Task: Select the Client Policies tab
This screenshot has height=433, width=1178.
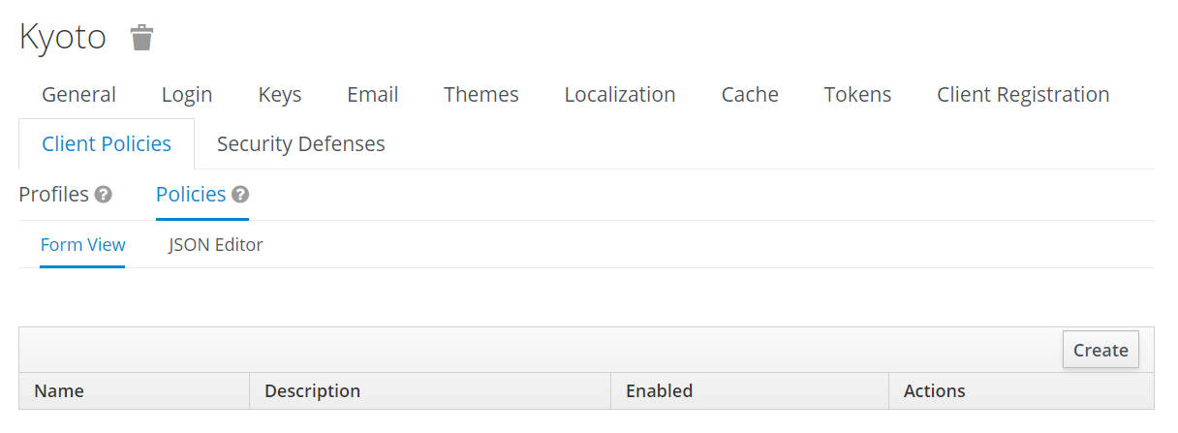Action: click(107, 143)
